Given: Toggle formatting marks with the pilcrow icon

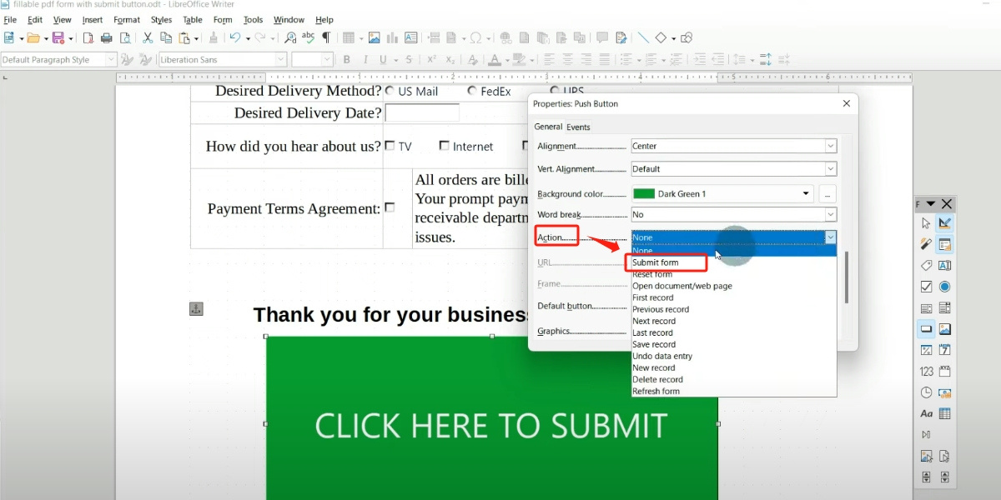Looking at the screenshot, I should 326,37.
